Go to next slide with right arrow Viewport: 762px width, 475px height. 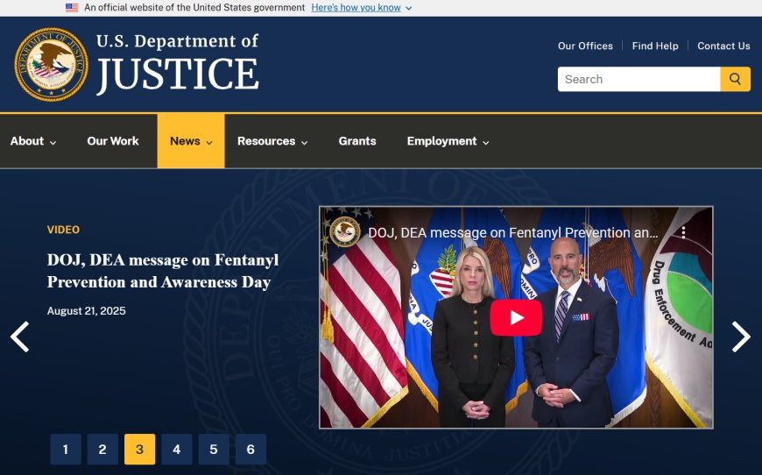(x=741, y=337)
